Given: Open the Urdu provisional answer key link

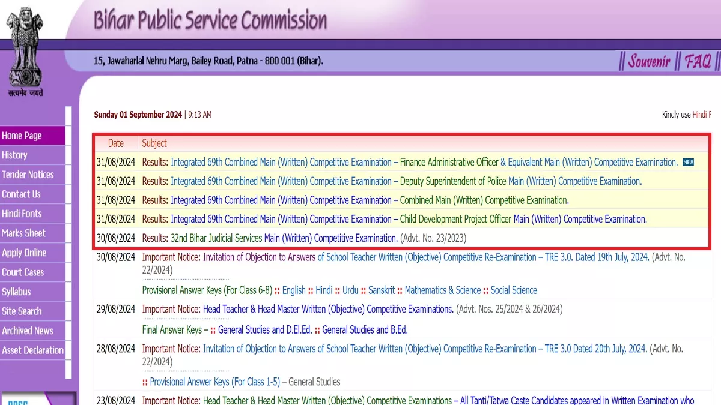Looking at the screenshot, I should pyautogui.click(x=350, y=290).
